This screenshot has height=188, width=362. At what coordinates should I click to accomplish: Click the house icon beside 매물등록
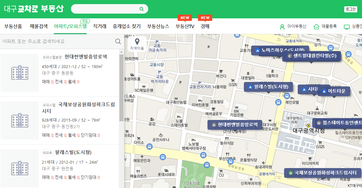coord(316,27)
